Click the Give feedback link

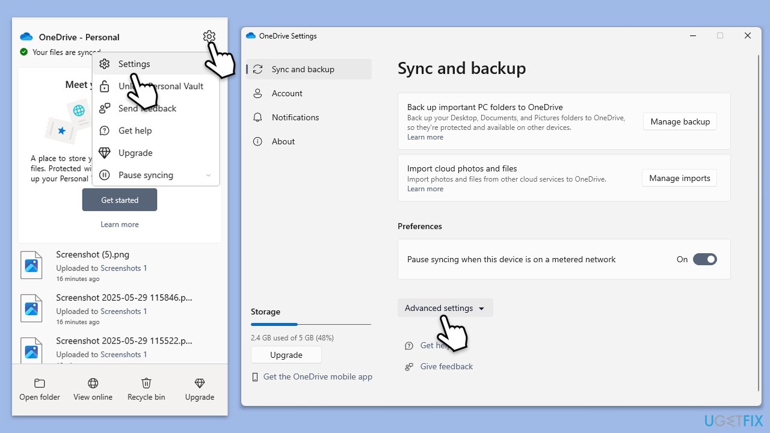pos(446,366)
